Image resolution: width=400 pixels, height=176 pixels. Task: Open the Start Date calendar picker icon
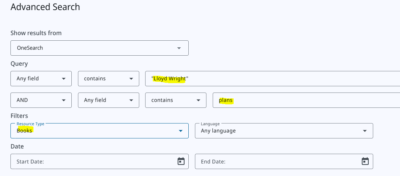181,161
